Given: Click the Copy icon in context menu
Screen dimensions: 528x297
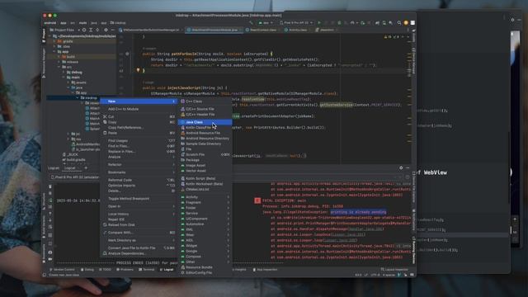Looking at the screenshot, I should click(x=105, y=122).
